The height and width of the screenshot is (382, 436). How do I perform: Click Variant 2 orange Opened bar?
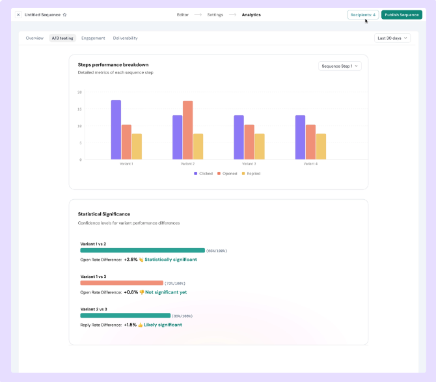[187, 130]
